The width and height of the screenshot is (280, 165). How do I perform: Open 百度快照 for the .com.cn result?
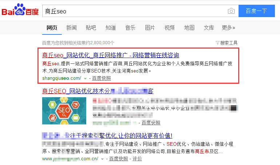[119, 158]
